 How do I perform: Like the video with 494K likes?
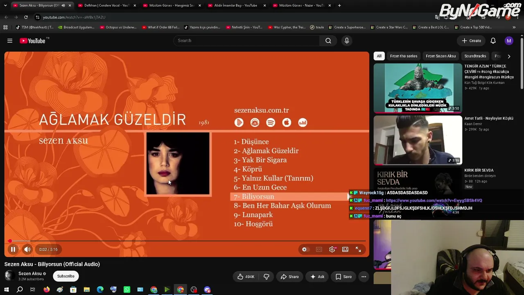pos(246,277)
